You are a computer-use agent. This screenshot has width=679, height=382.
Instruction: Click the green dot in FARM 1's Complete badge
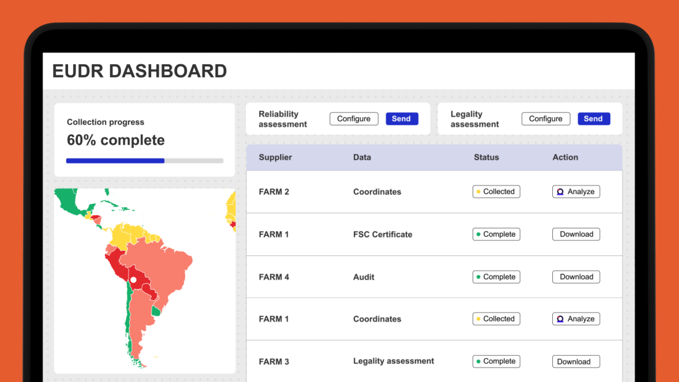[478, 234]
